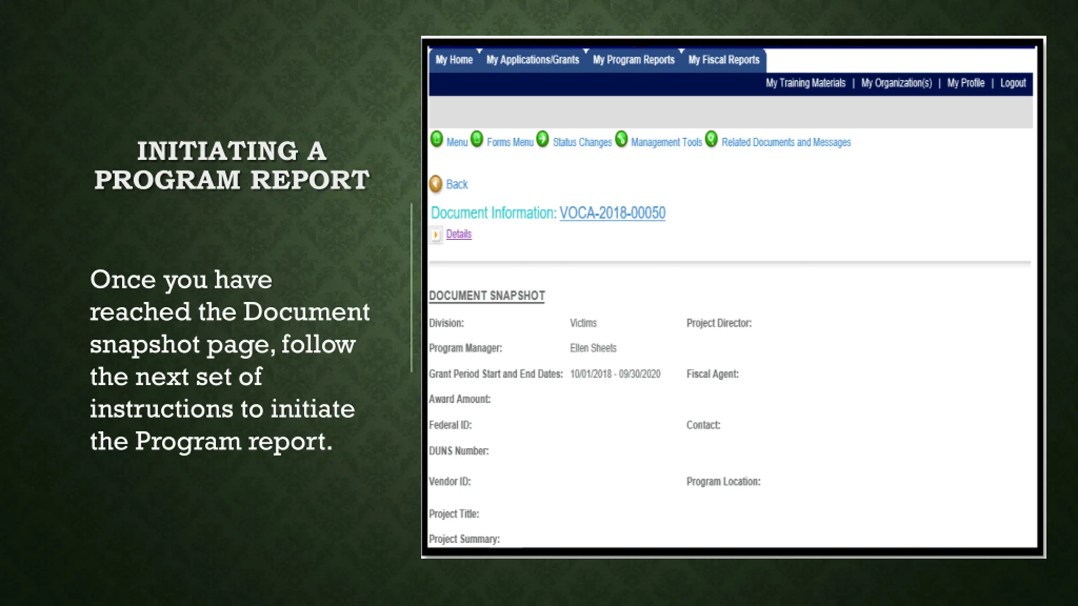Click the Fiscal Agent label

(712, 374)
